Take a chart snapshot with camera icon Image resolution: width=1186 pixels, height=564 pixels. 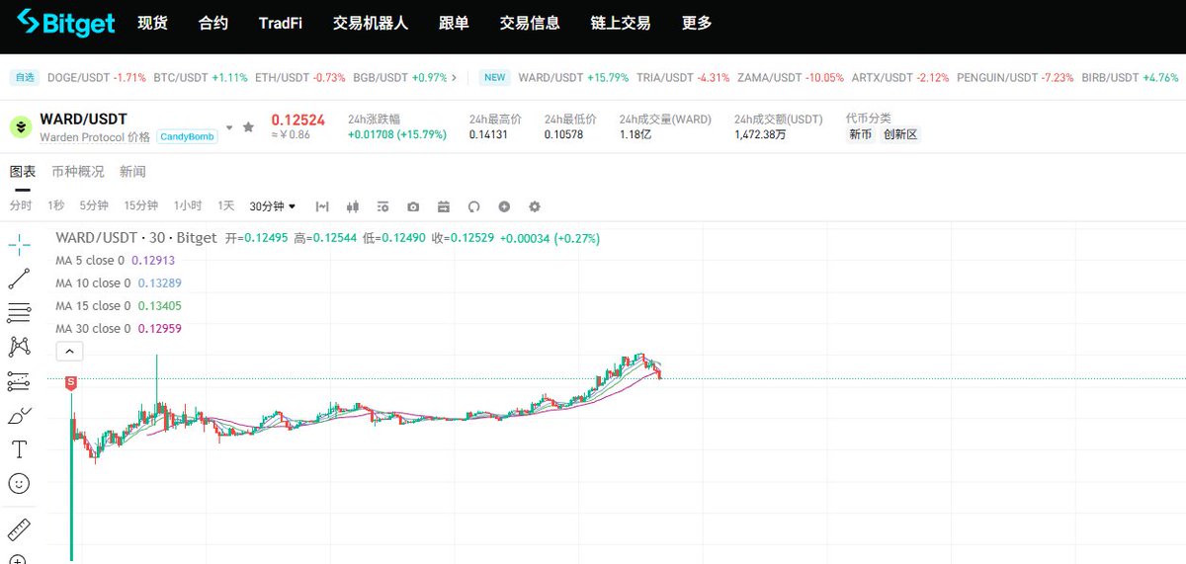(413, 206)
